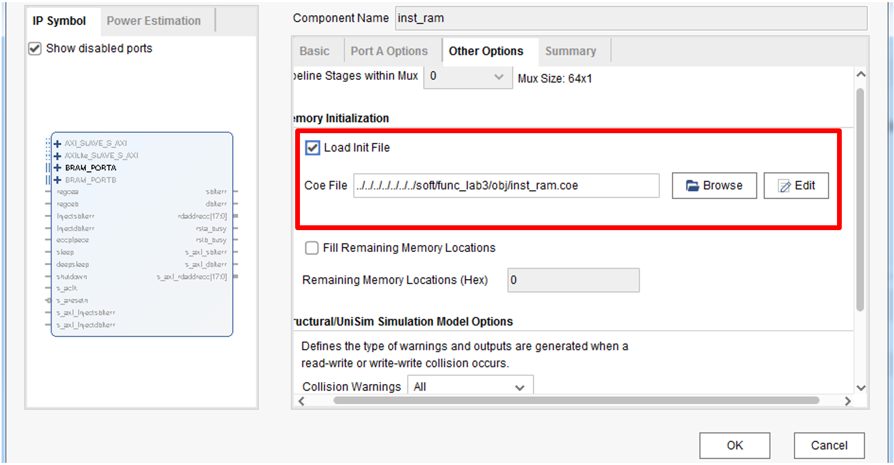Open the Pipeline Stages within Mux dropdown

click(468, 77)
